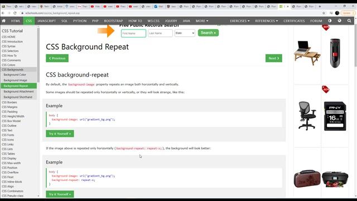Reload the page with refresh icon
This screenshot has width=357, height=201.
15,13
